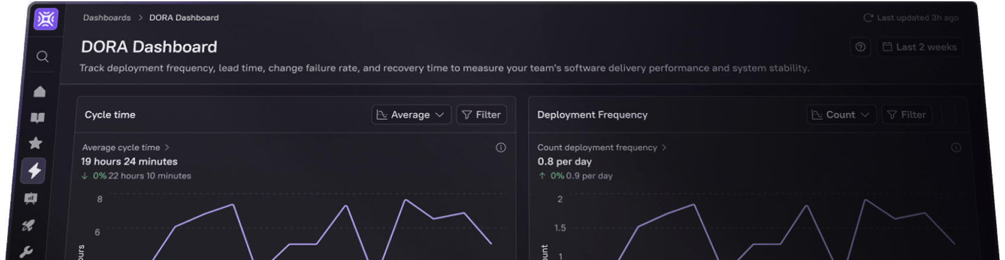This screenshot has height=260, width=1005.
Task: Show info for Deployment Frequency chart
Action: click(x=956, y=148)
